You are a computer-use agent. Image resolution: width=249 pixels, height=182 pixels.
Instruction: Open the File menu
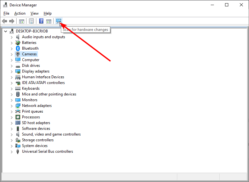(x=6, y=13)
